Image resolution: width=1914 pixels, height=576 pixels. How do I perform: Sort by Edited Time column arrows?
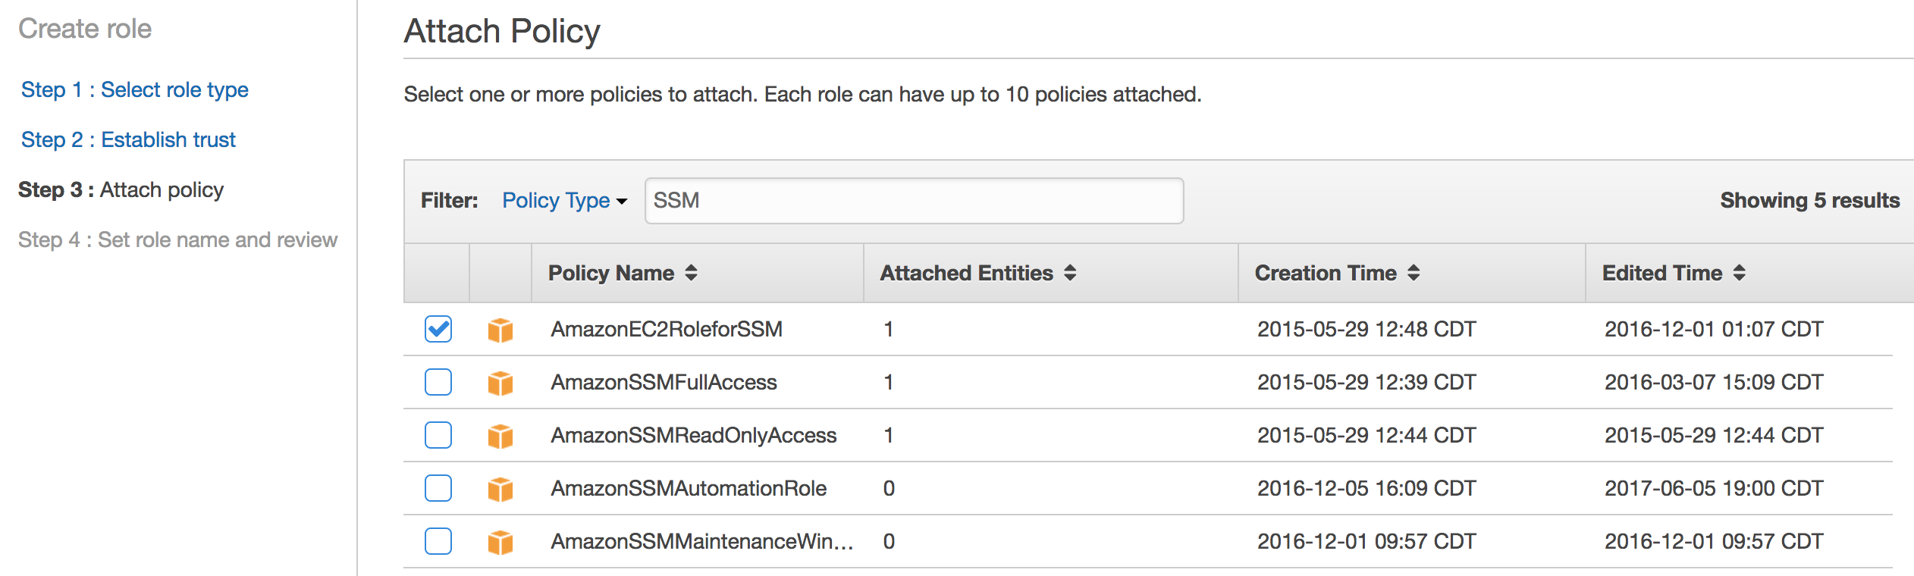(1740, 273)
